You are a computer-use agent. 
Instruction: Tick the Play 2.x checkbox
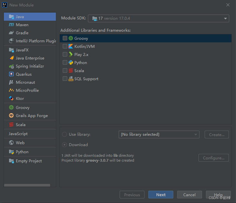(65, 54)
